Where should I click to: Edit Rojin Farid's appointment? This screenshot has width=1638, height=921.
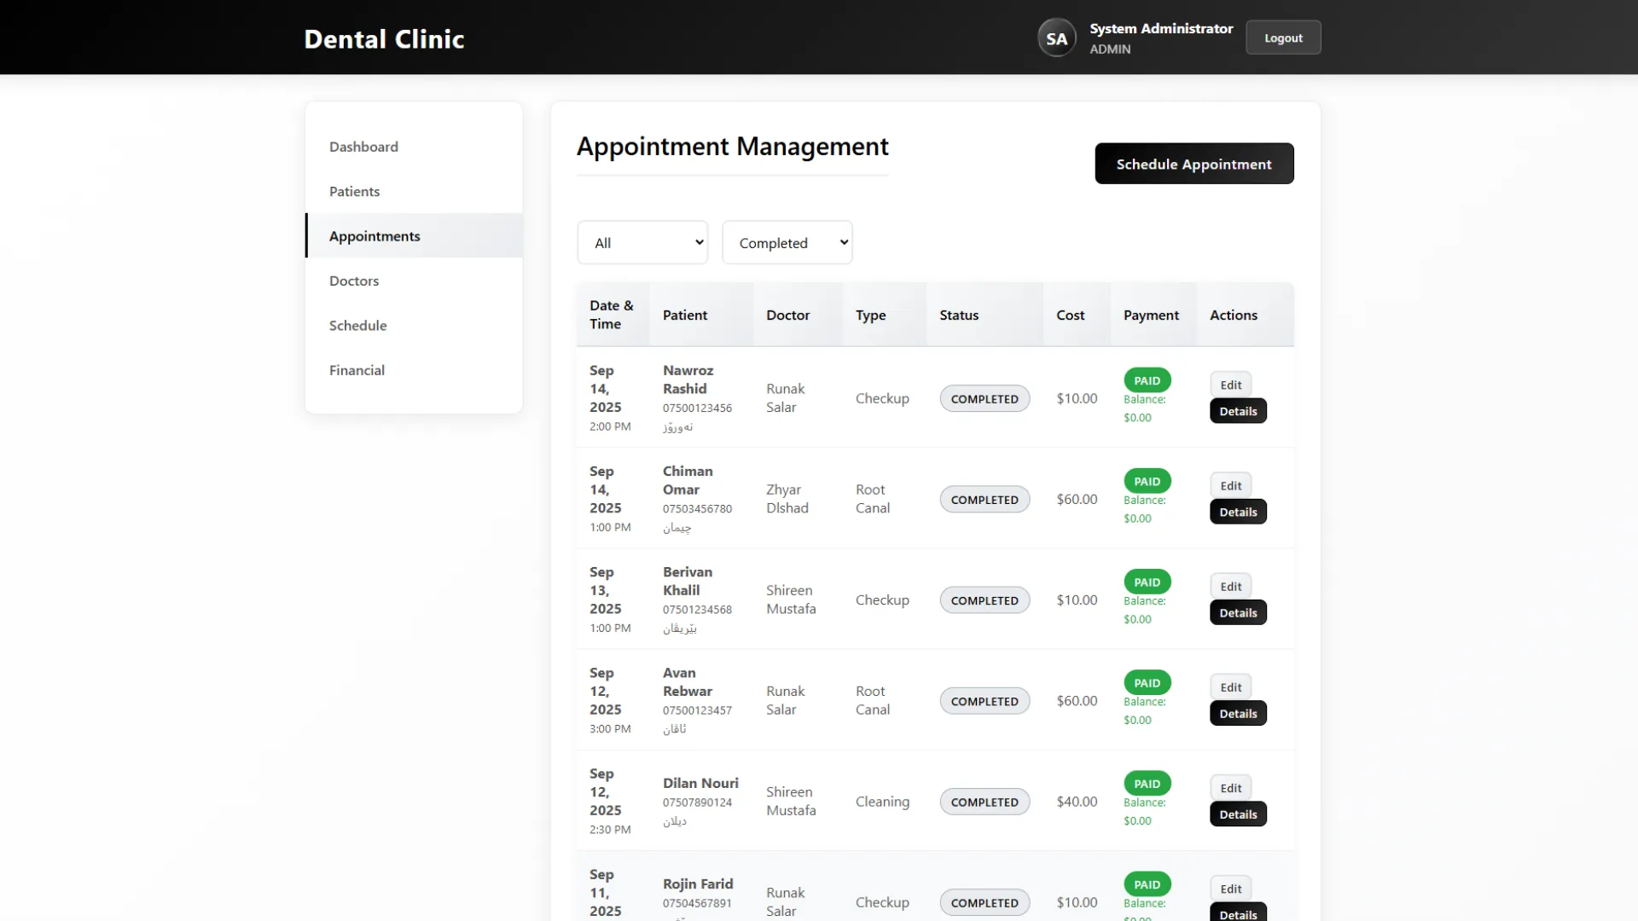coord(1231,889)
